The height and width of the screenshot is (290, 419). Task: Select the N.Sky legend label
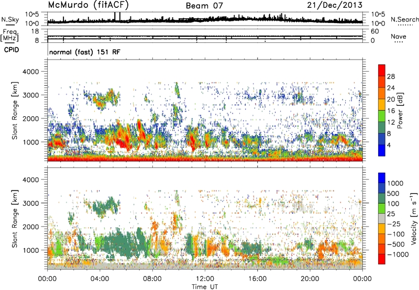10,19
